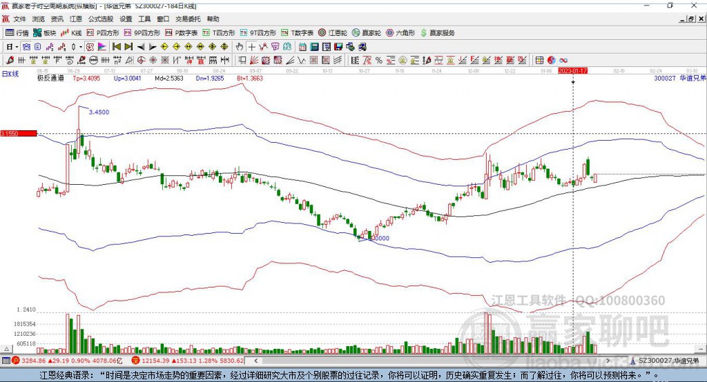Step chart right with black arrow
Image resolution: width=707 pixels, height=382 pixels.
tap(153, 47)
